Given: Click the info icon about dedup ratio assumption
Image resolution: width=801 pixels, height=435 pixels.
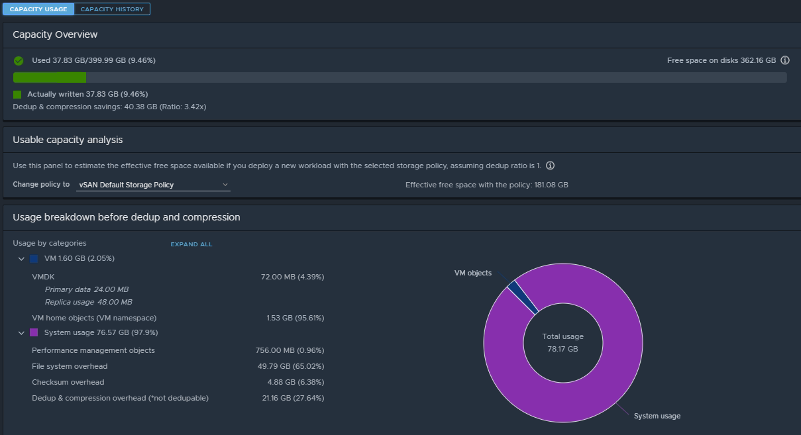Looking at the screenshot, I should pyautogui.click(x=550, y=165).
